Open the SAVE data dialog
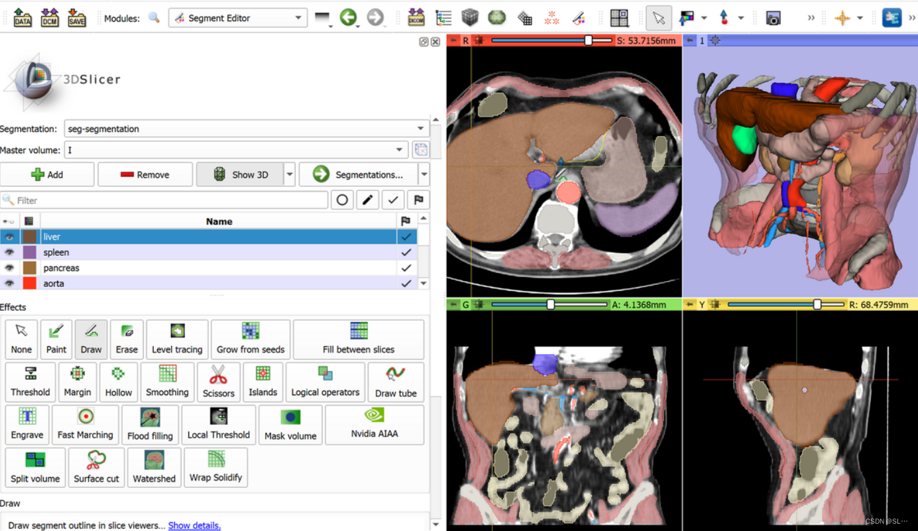This screenshot has height=531, width=918. click(76, 18)
